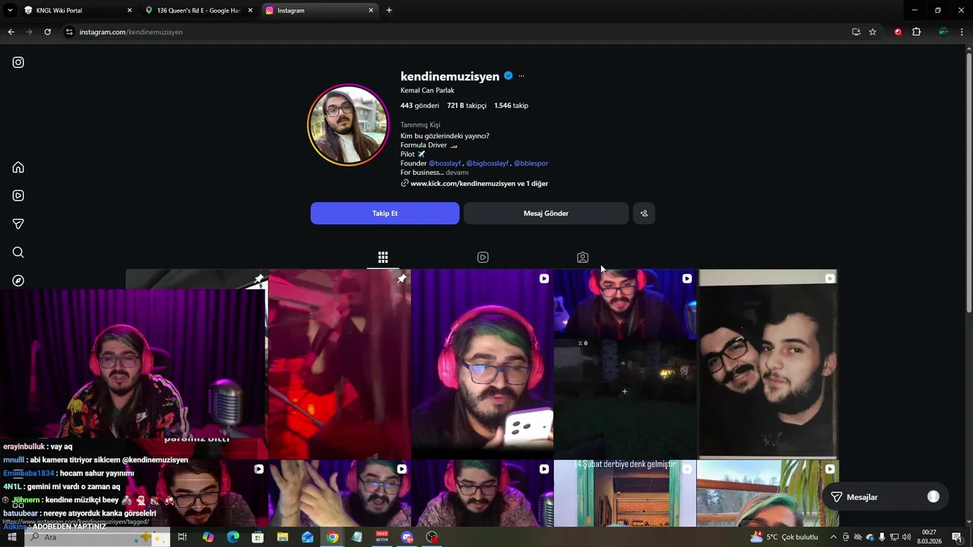Open Direct messages paper-plane icon in sidebar
This screenshot has width=973, height=547.
coord(18,224)
